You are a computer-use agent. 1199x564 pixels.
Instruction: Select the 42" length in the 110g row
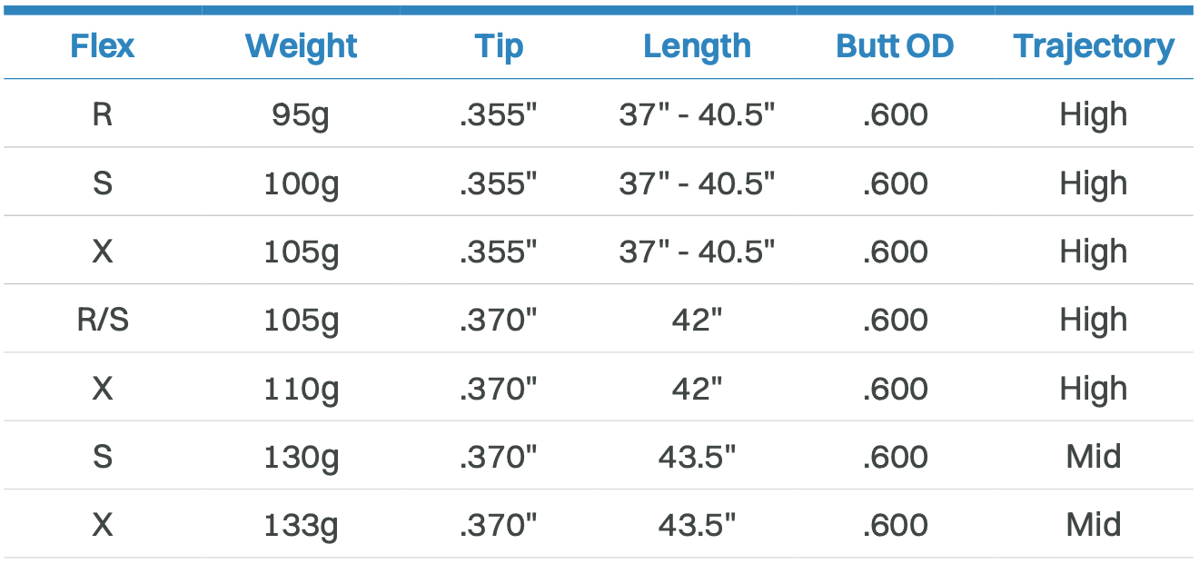coord(697,389)
